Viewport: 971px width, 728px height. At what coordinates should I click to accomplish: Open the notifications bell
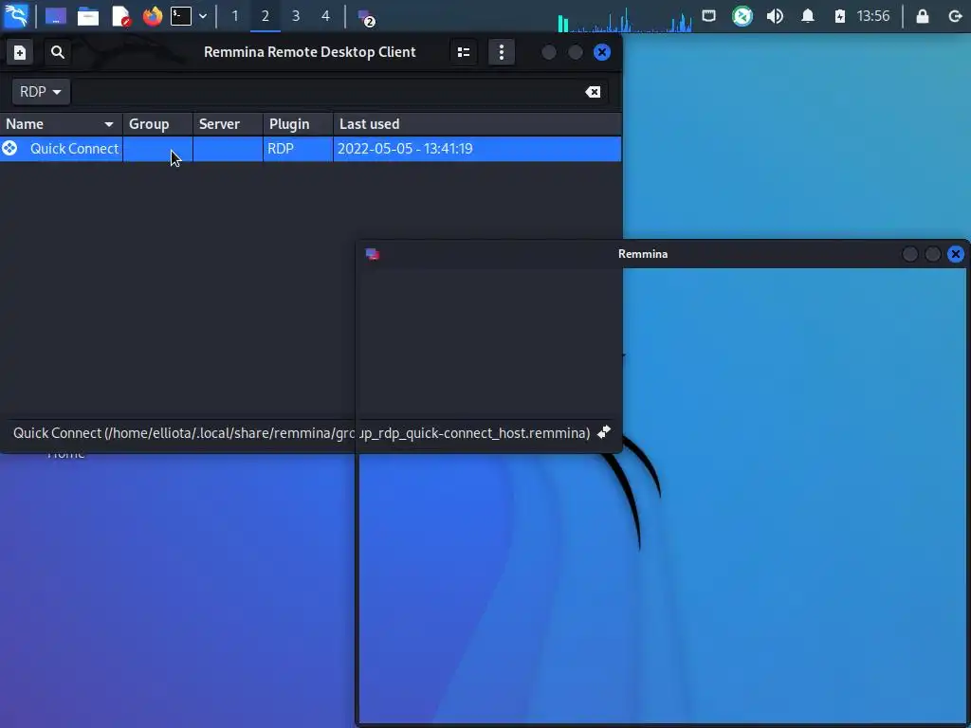click(808, 16)
